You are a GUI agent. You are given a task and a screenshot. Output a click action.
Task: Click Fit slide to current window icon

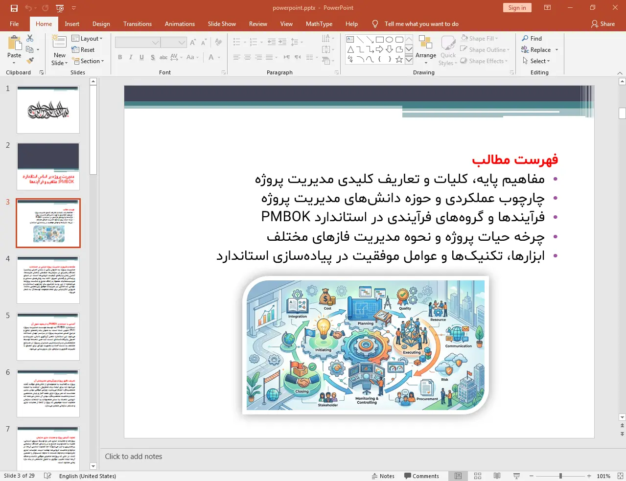tap(620, 476)
